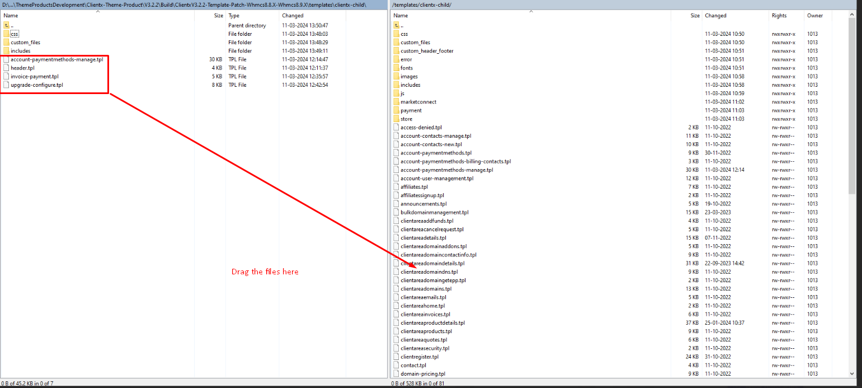Click the store folder icon
Image resolution: width=862 pixels, height=388 pixels.
point(396,119)
